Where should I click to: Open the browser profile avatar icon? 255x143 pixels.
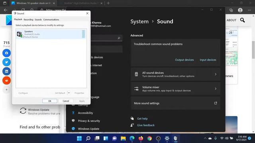240,10
